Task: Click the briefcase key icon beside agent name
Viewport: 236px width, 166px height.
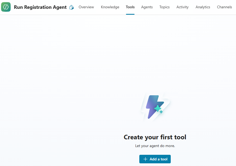Action: point(71,7)
